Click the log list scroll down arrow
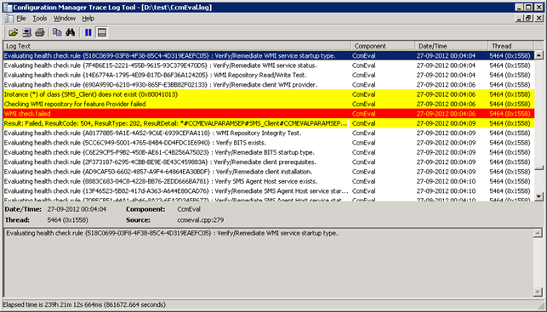This screenshot has width=547, height=312. (538, 196)
